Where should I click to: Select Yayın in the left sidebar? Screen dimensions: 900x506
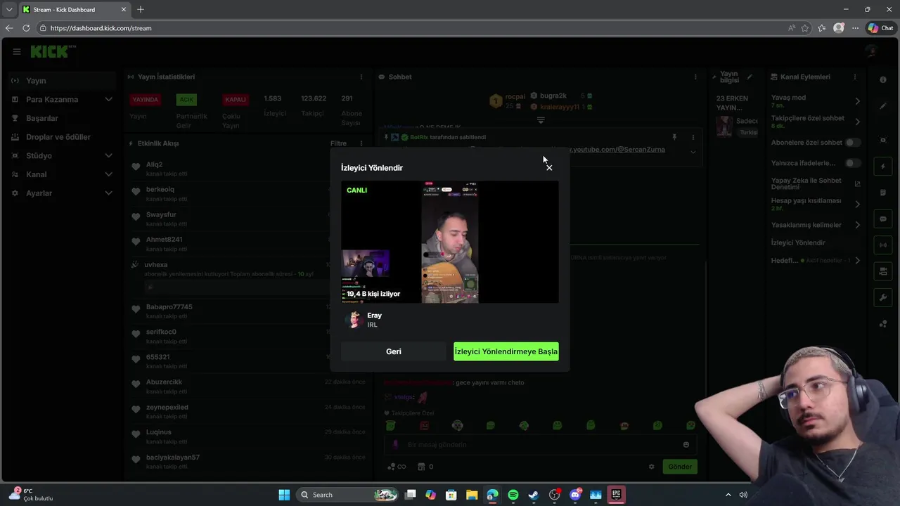[62, 81]
